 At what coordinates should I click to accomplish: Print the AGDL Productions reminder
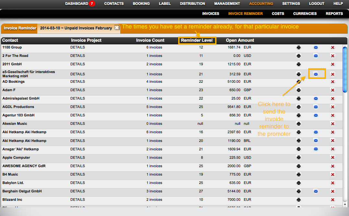[x=298, y=107]
